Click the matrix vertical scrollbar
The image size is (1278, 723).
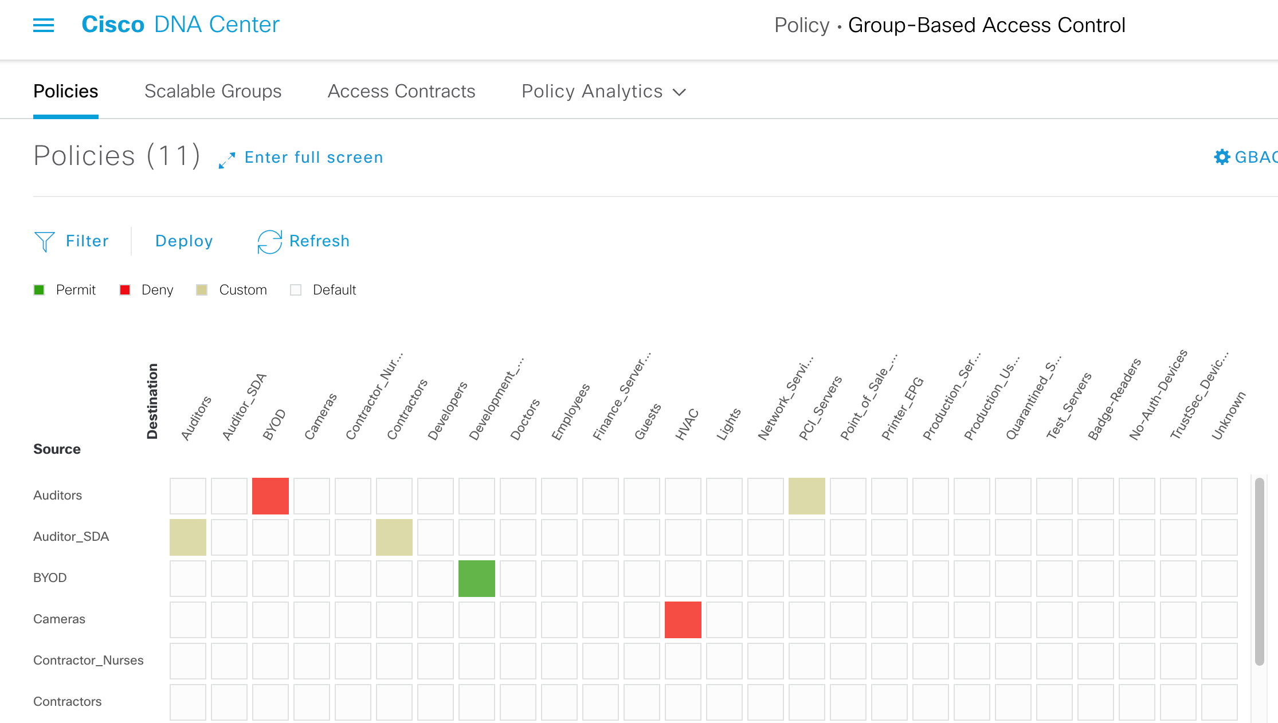pos(1259,572)
